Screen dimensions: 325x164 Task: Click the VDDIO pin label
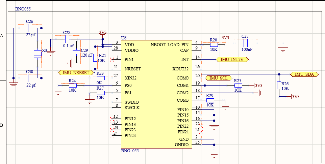point(132,50)
